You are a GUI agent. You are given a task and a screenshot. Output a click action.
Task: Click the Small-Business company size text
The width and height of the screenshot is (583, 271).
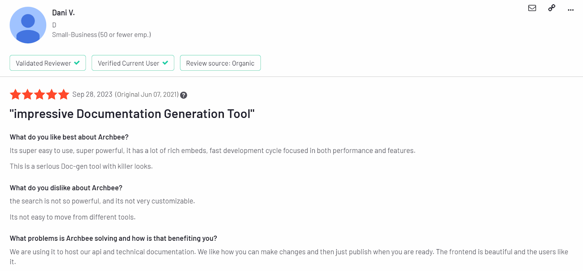pos(101,35)
